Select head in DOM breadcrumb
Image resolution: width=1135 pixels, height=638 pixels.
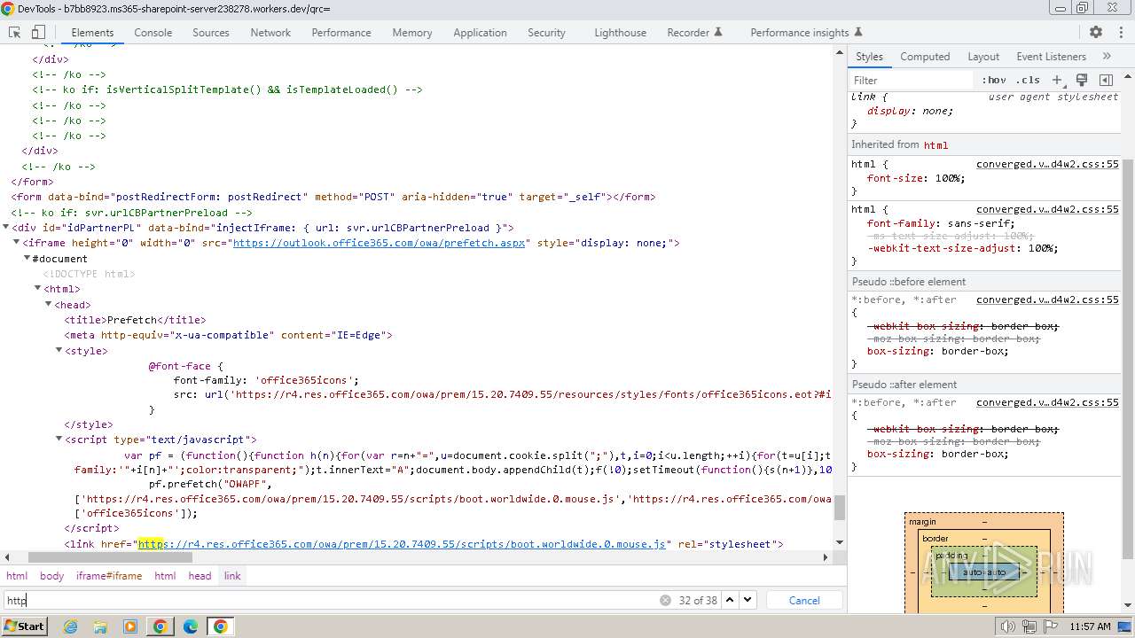click(200, 576)
